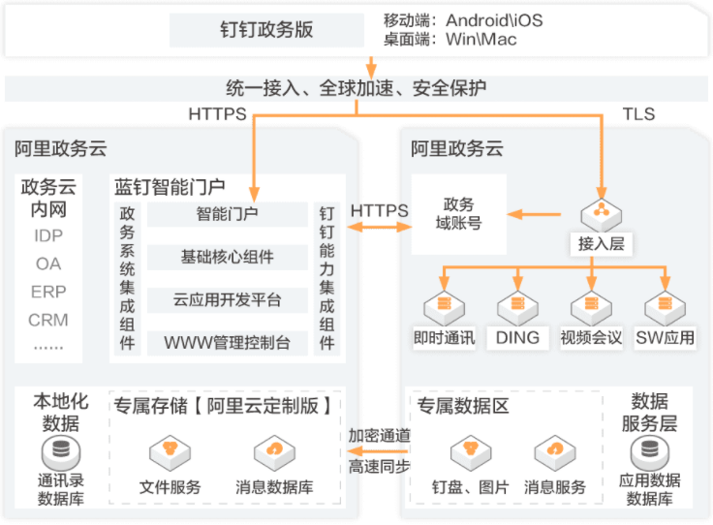Select the 基础核心组件 box
This screenshot has height=525, width=713.
228,257
